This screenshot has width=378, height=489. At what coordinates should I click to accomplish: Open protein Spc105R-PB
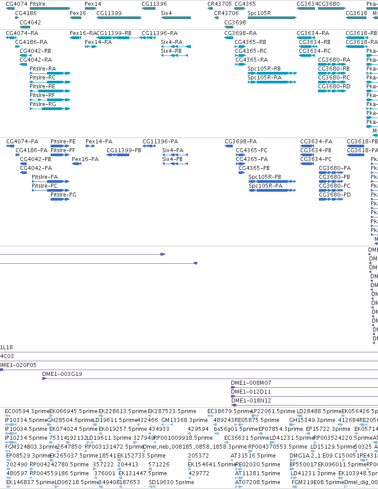point(265,177)
